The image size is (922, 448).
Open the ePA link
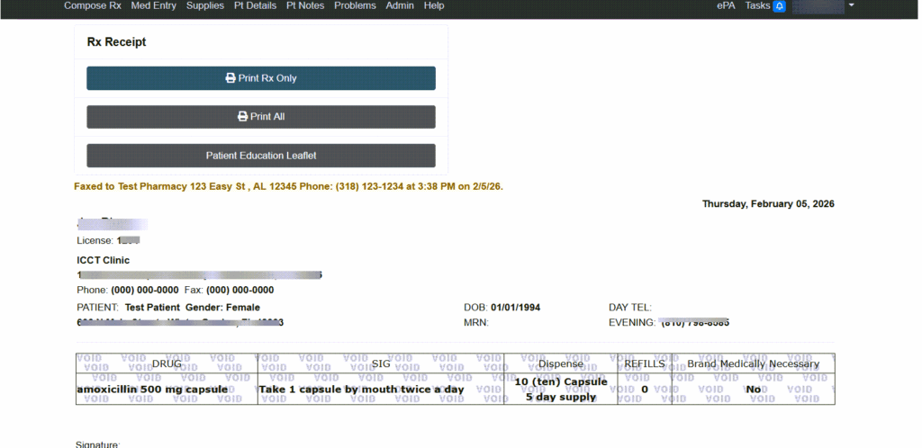click(x=726, y=5)
